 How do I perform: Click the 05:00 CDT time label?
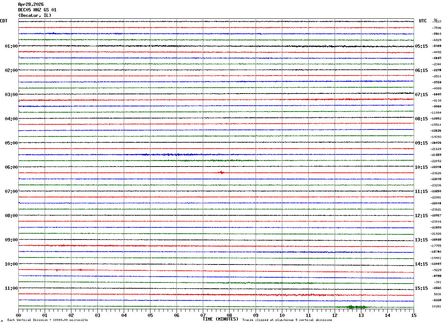point(11,143)
